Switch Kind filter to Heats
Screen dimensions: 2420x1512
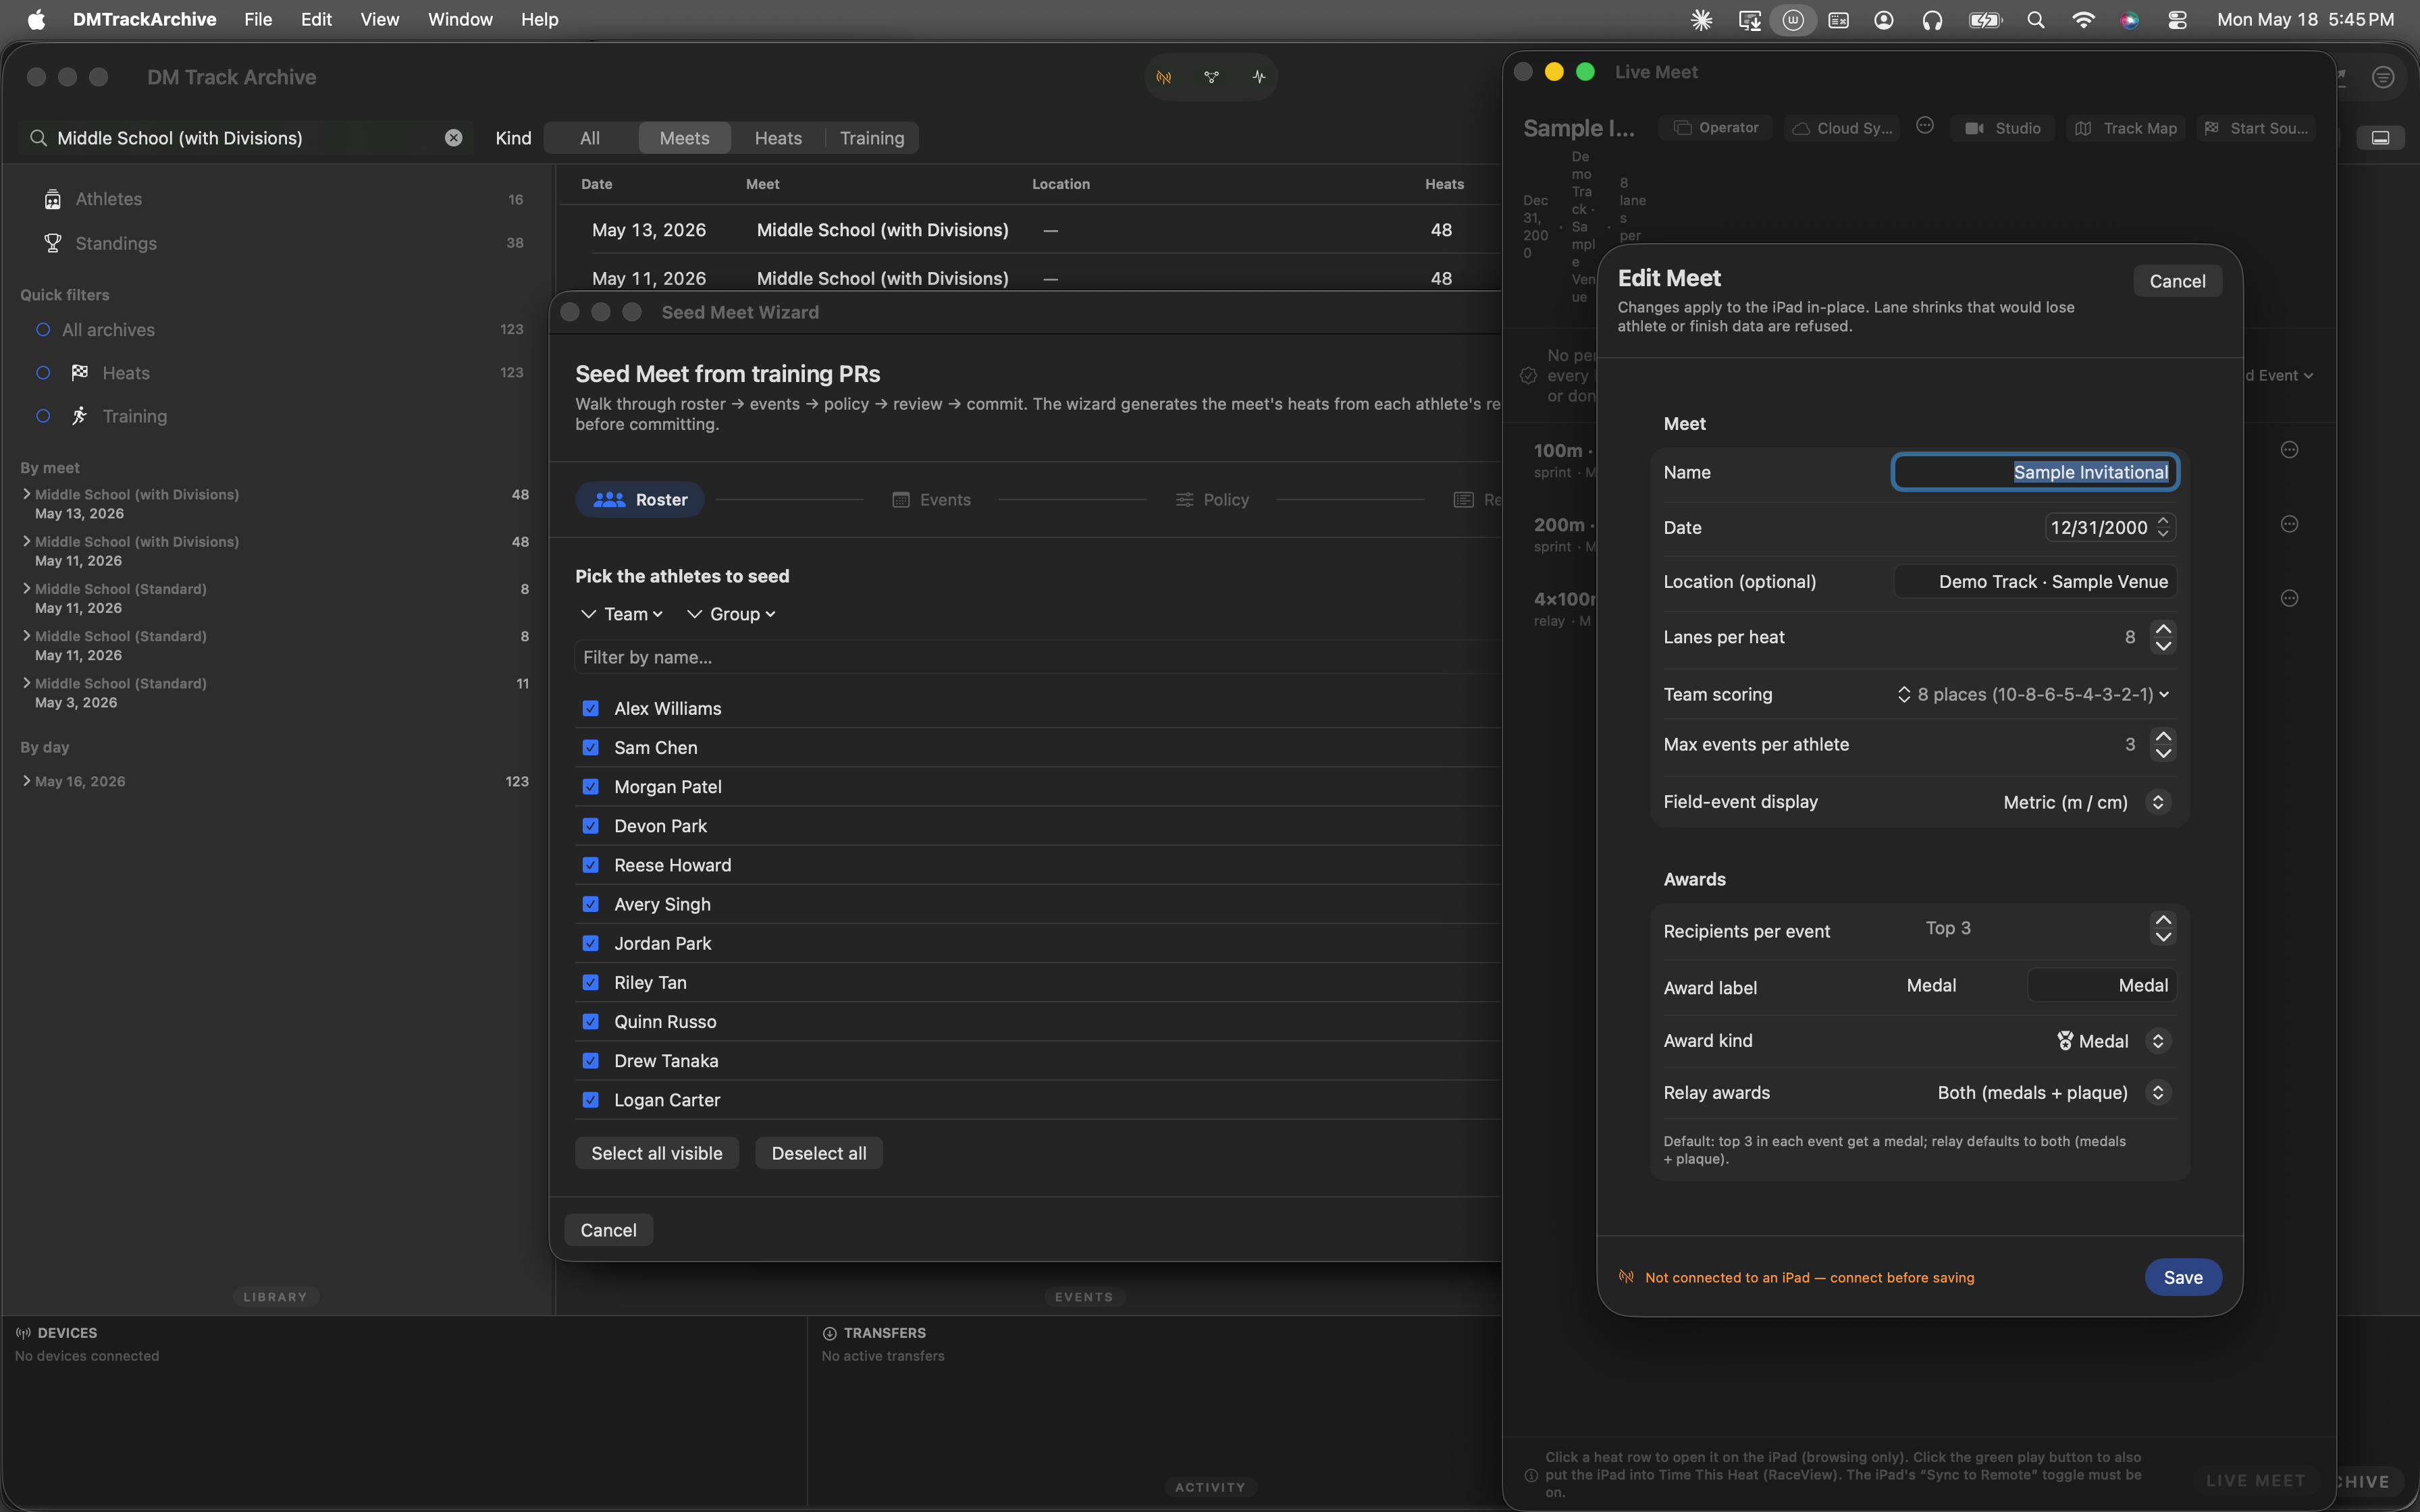778,138
